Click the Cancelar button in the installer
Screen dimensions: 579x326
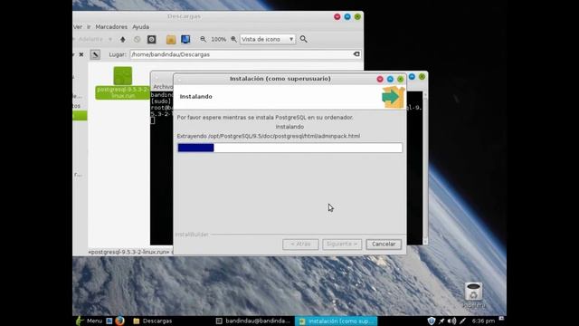[x=384, y=244]
